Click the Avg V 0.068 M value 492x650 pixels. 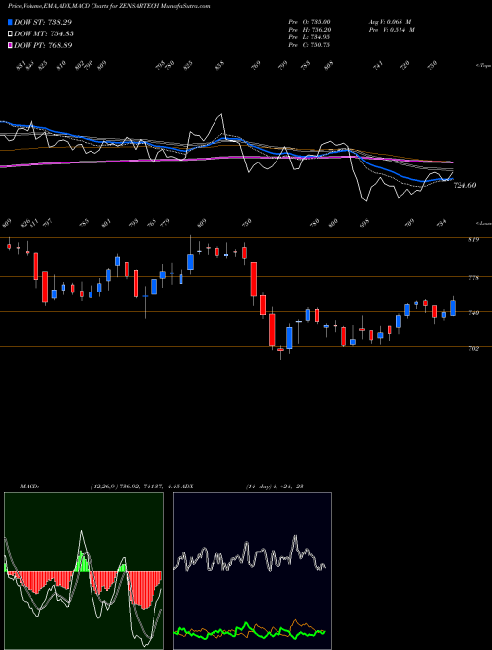[390, 22]
